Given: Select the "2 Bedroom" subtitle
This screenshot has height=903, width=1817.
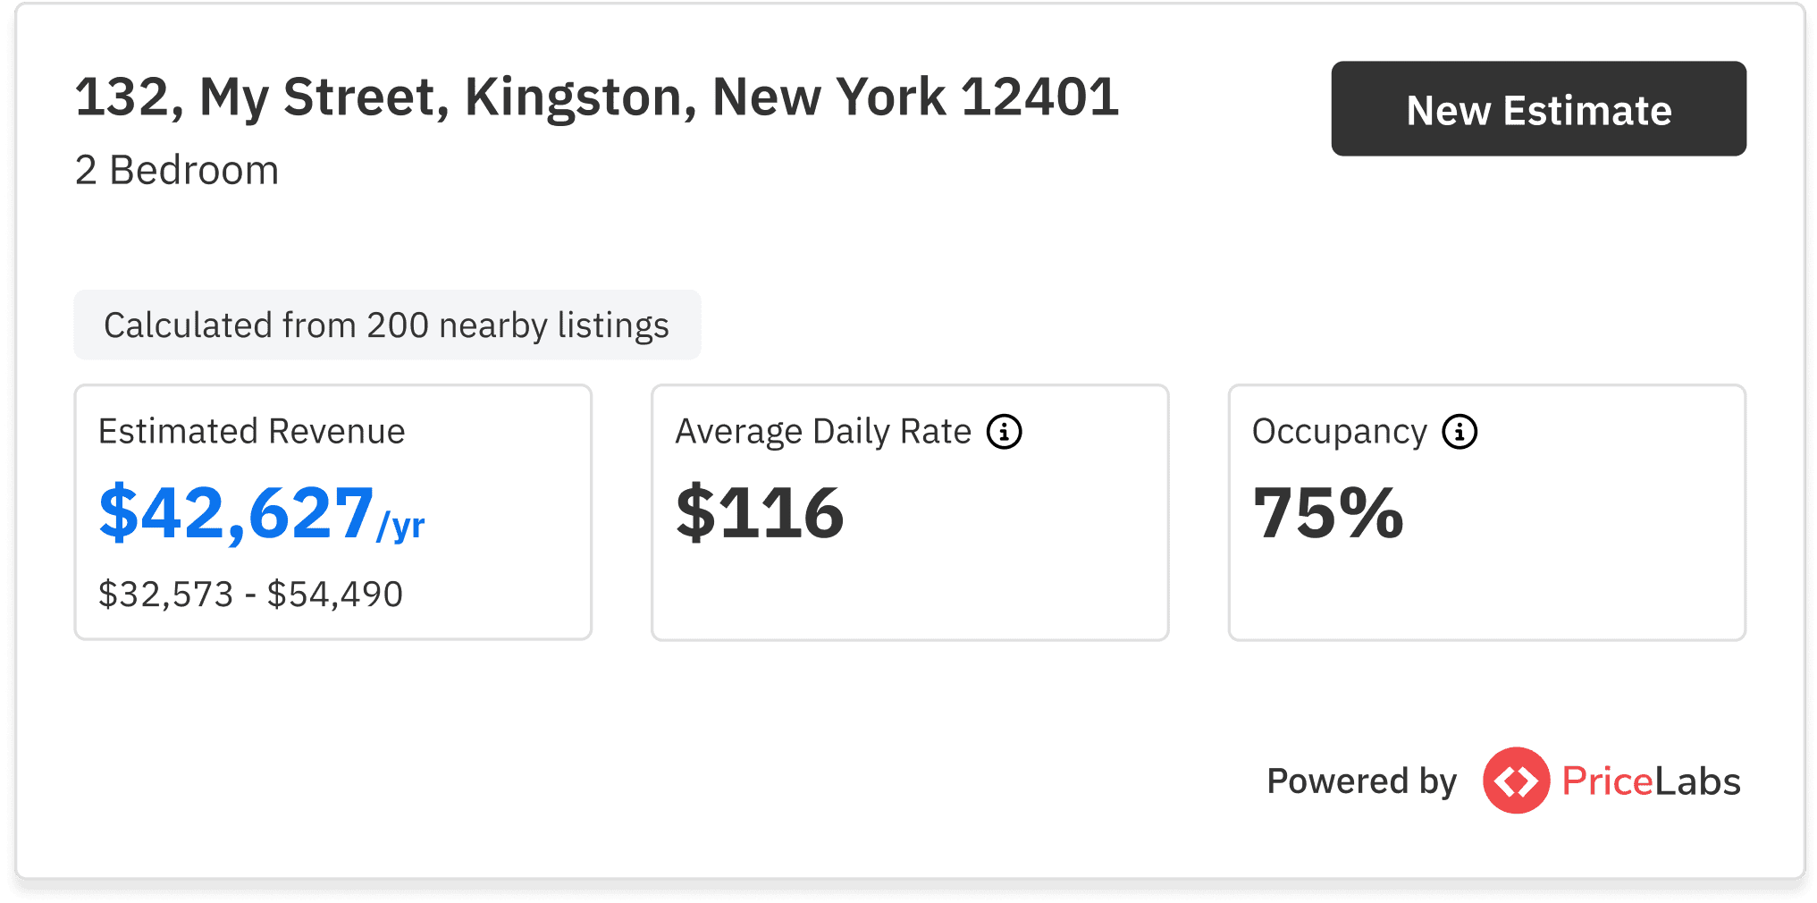Looking at the screenshot, I should (177, 170).
